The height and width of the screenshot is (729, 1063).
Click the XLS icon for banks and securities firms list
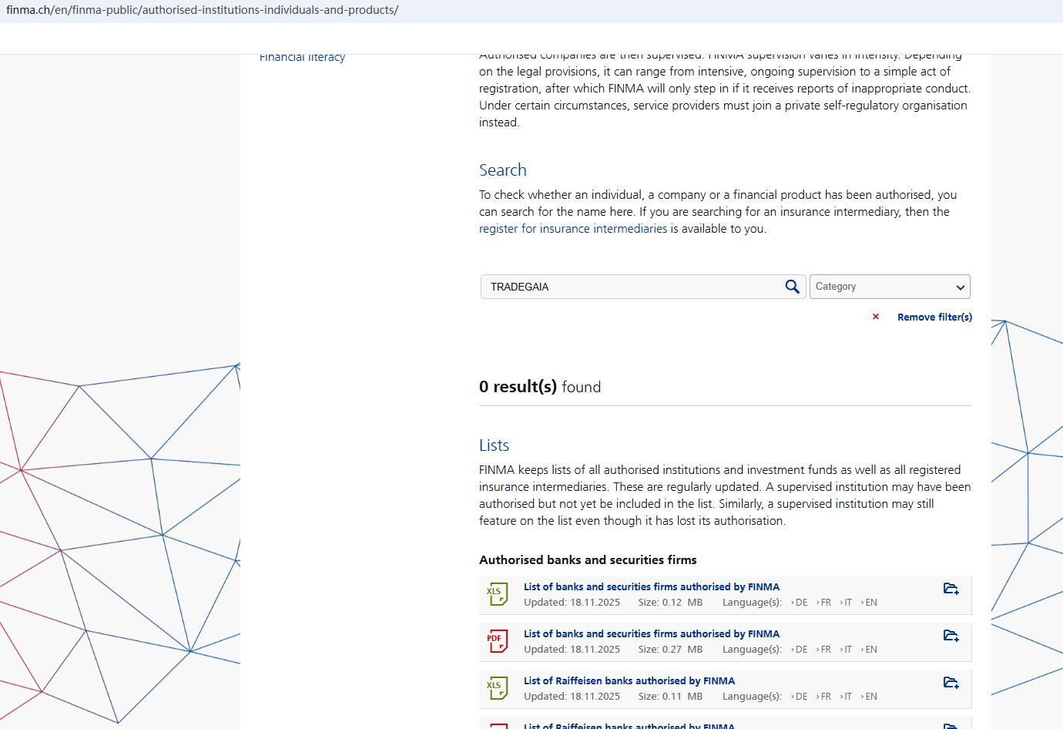[497, 594]
